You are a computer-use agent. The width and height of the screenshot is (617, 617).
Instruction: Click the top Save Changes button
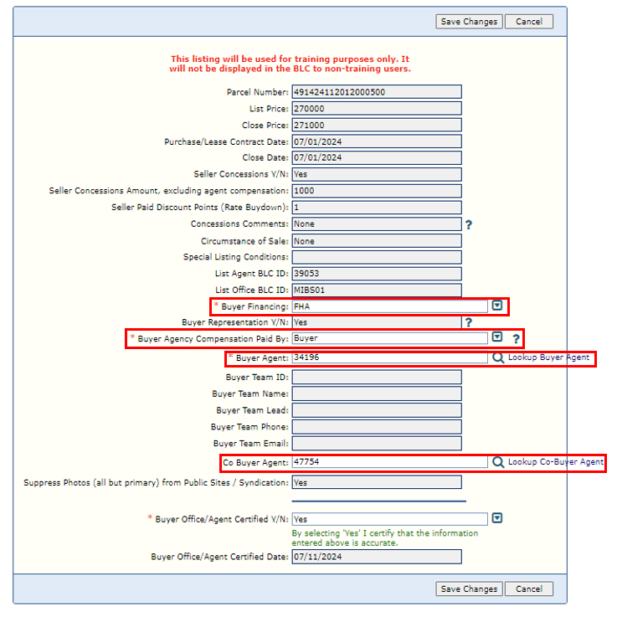coord(469,22)
